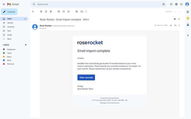191x119 pixels.
Task: Open message more options beside reply
Action: (x=179, y=25)
